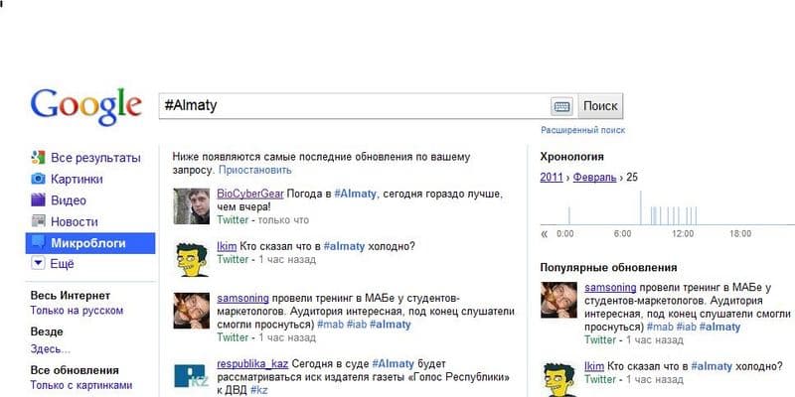Click the film icon next to Видео
795x397 pixels.
tap(38, 200)
